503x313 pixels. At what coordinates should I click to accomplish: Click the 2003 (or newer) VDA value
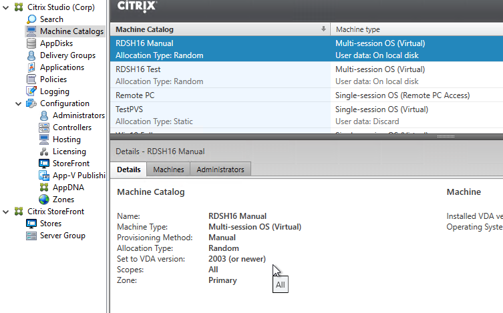237,259
